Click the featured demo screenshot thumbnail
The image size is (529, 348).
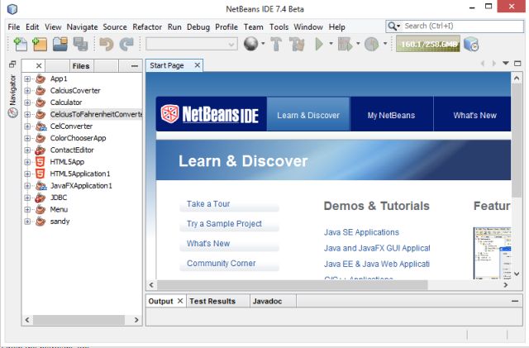493,253
